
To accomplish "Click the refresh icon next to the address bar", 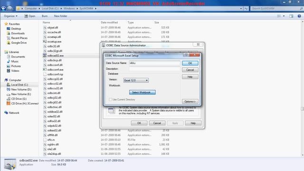I will (x=246, y=9).
